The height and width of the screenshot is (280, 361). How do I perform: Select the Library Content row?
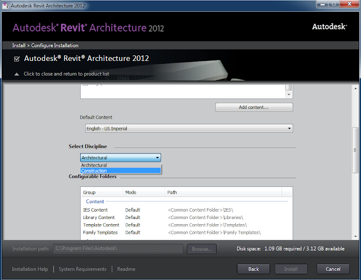click(186, 217)
